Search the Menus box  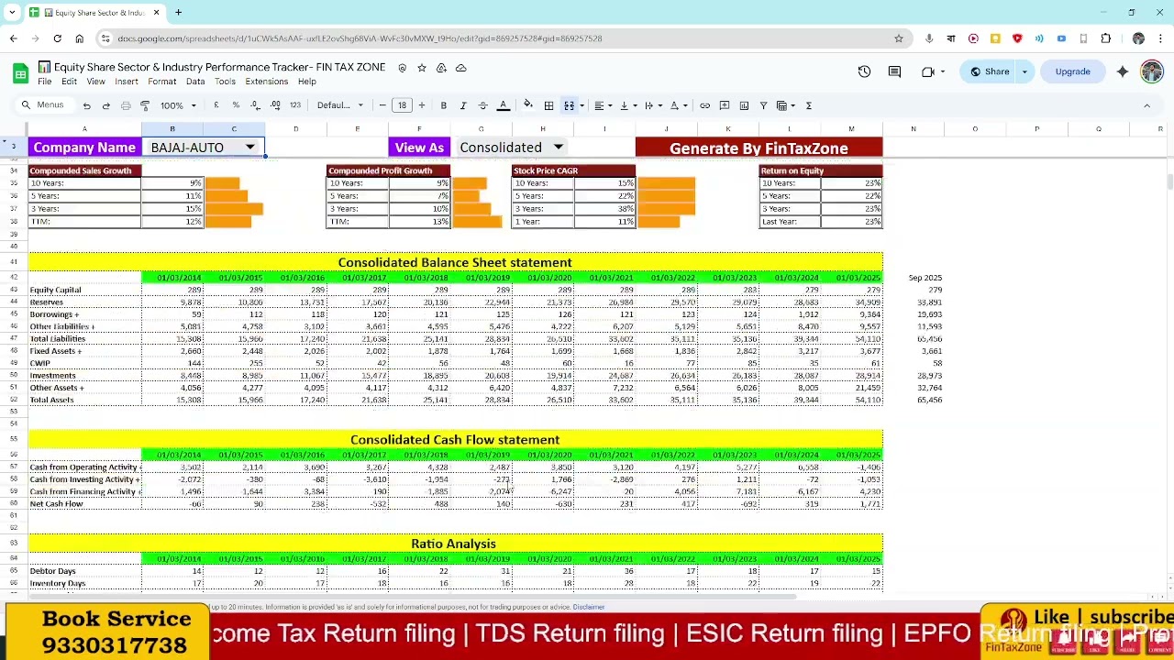(x=43, y=105)
